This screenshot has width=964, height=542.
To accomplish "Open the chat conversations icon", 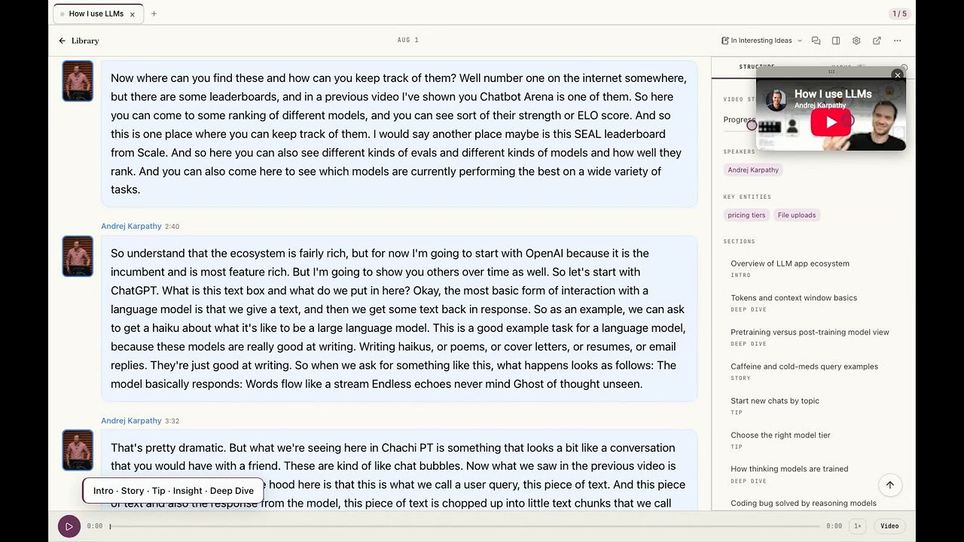I will point(816,41).
